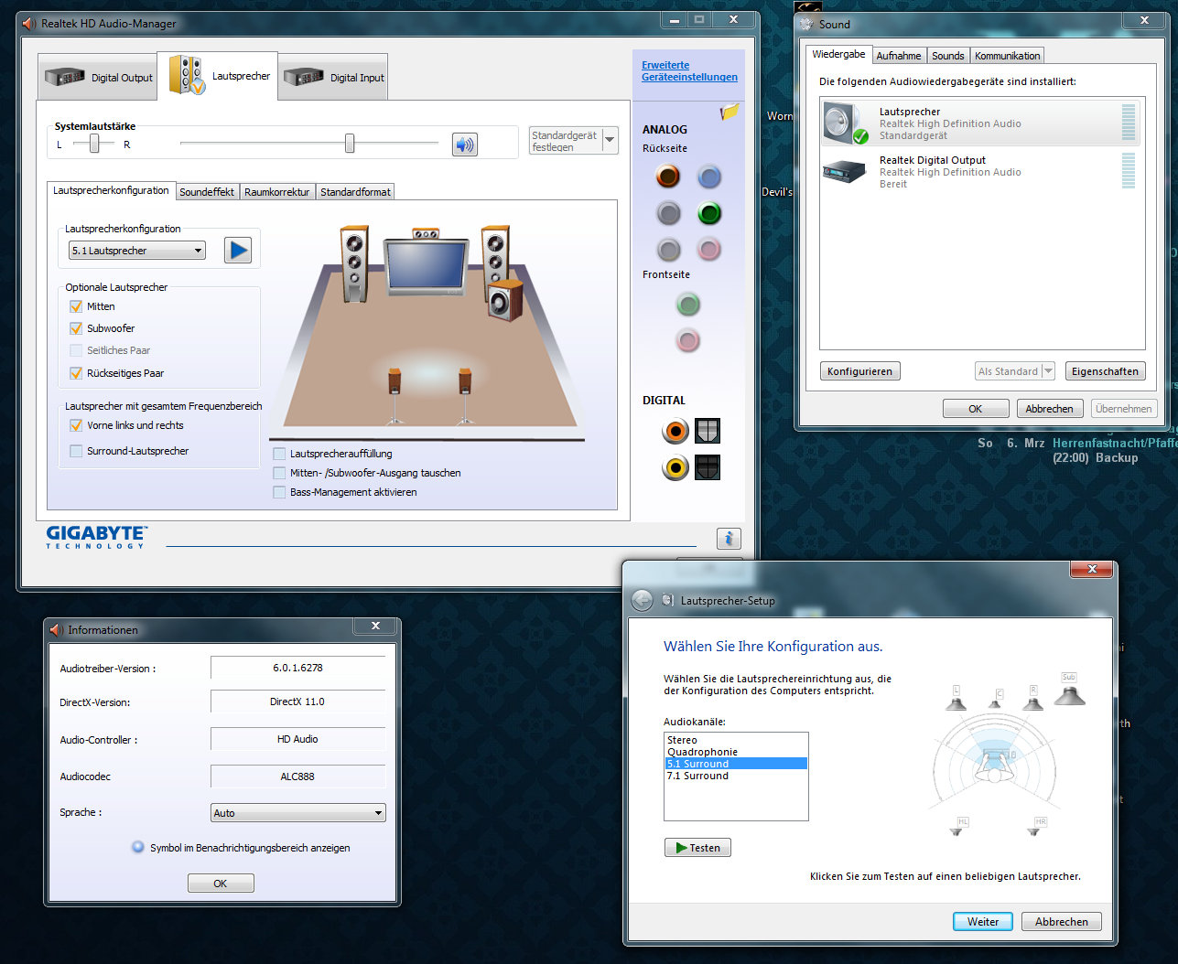Uncheck the Subwoofer checkbox
1178x964 pixels.
coord(76,328)
